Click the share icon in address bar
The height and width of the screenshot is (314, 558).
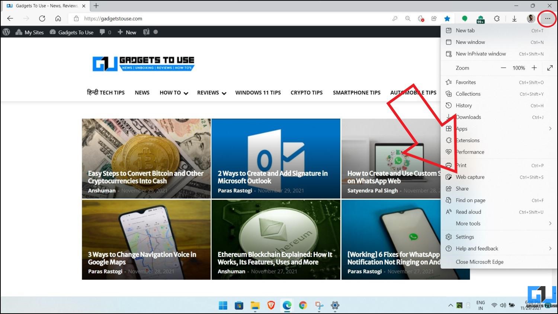coord(434,19)
